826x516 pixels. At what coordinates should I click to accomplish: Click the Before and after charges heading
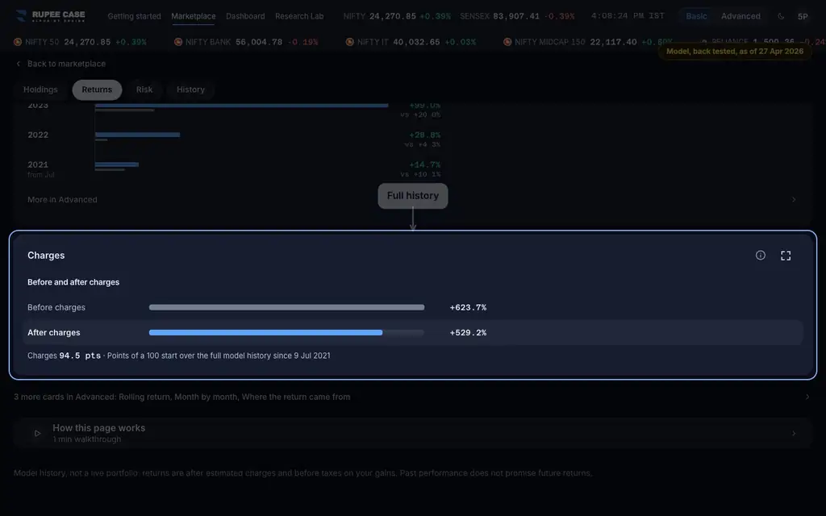coord(73,282)
